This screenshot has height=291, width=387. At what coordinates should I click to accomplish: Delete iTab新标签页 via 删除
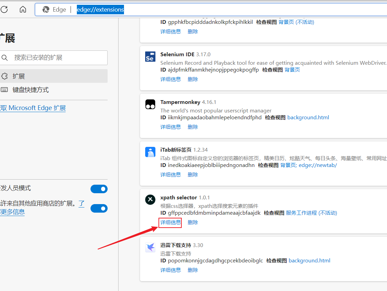(x=193, y=175)
